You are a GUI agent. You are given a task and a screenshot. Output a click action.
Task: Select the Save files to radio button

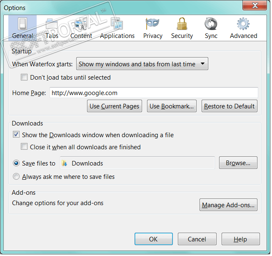16,164
